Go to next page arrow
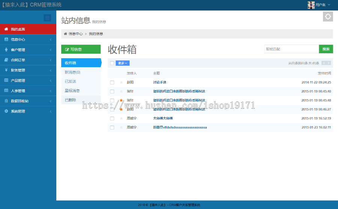Screen dimensions: 338x209 click(x=329, y=63)
